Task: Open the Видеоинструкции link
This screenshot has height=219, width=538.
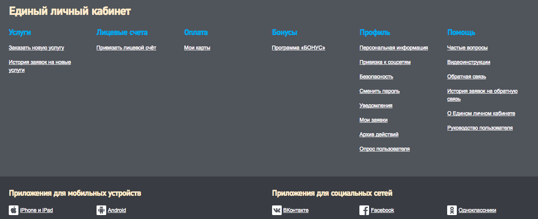Action: [469, 62]
